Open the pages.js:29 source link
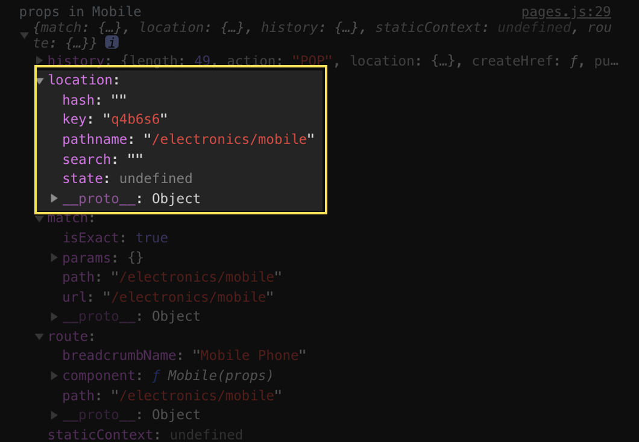This screenshot has height=442, width=639. click(x=565, y=12)
